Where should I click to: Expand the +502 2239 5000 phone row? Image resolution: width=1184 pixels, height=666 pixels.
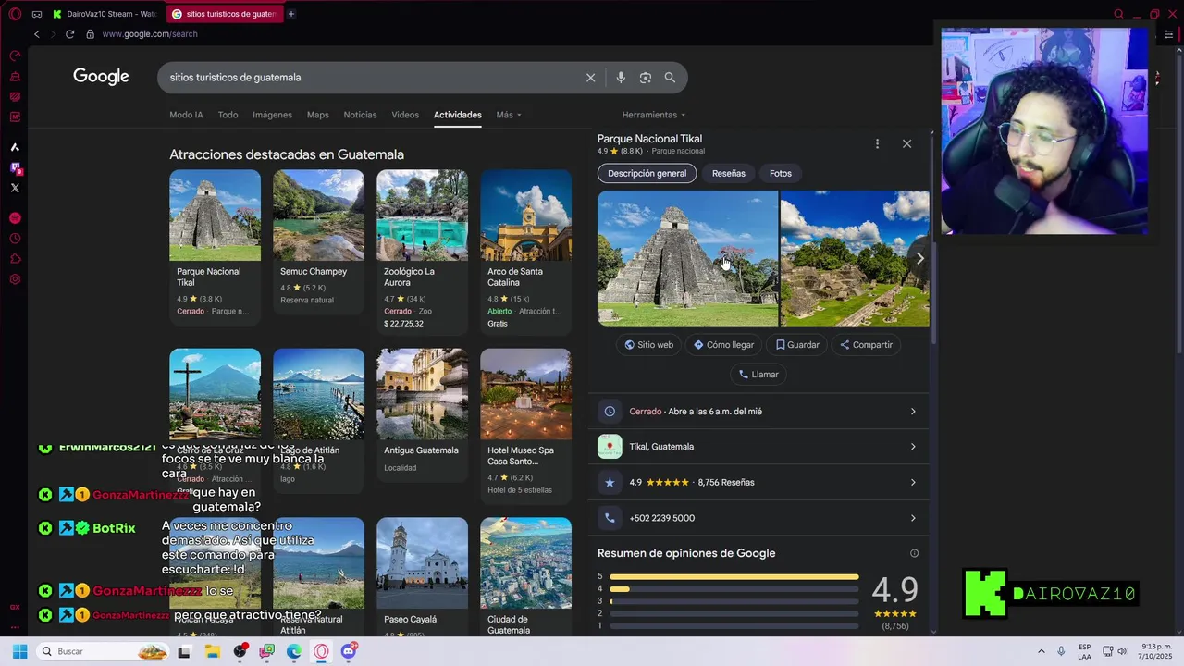758,518
